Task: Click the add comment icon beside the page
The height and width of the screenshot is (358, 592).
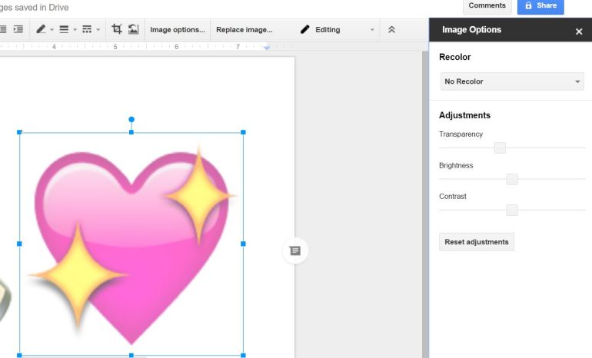Action: [x=294, y=250]
